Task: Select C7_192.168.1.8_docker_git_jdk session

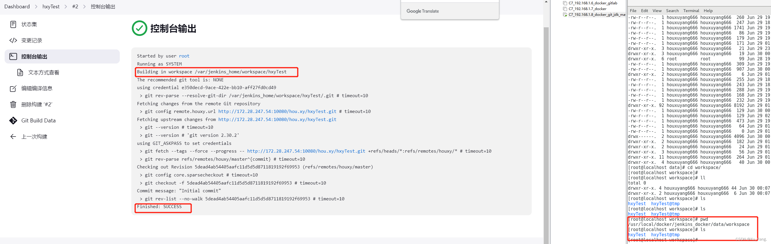Action: pyautogui.click(x=597, y=15)
